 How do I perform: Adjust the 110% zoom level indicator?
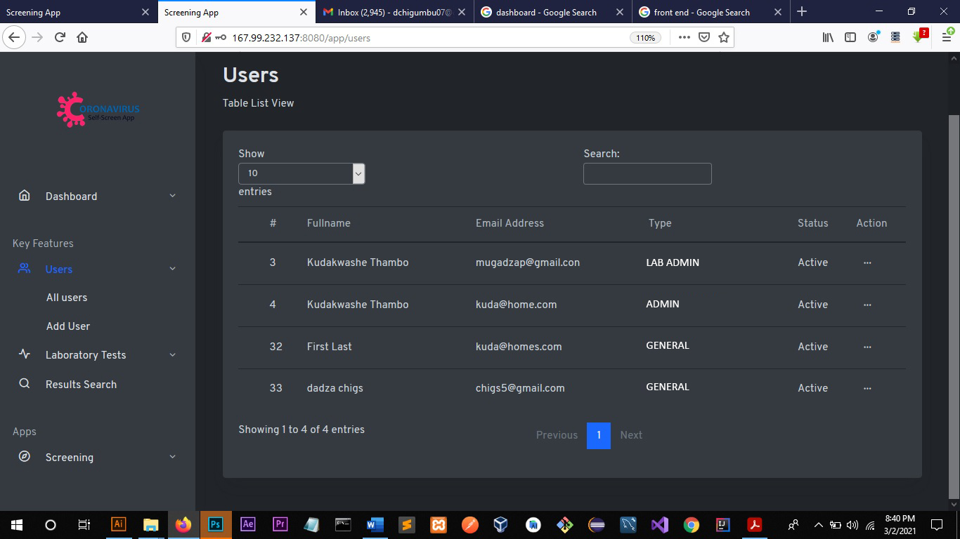pos(645,38)
